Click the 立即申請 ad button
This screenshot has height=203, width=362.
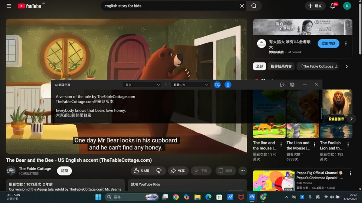coord(328,44)
